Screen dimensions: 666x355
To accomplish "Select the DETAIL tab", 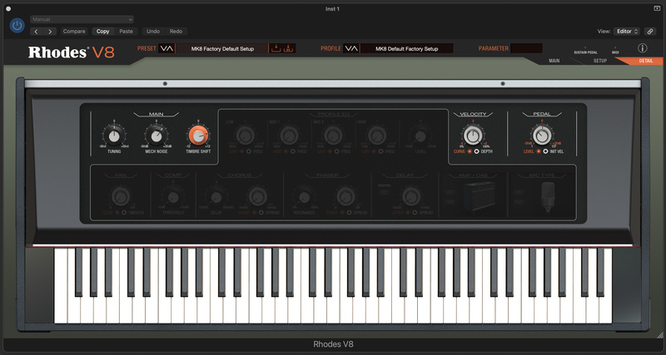I will point(646,61).
